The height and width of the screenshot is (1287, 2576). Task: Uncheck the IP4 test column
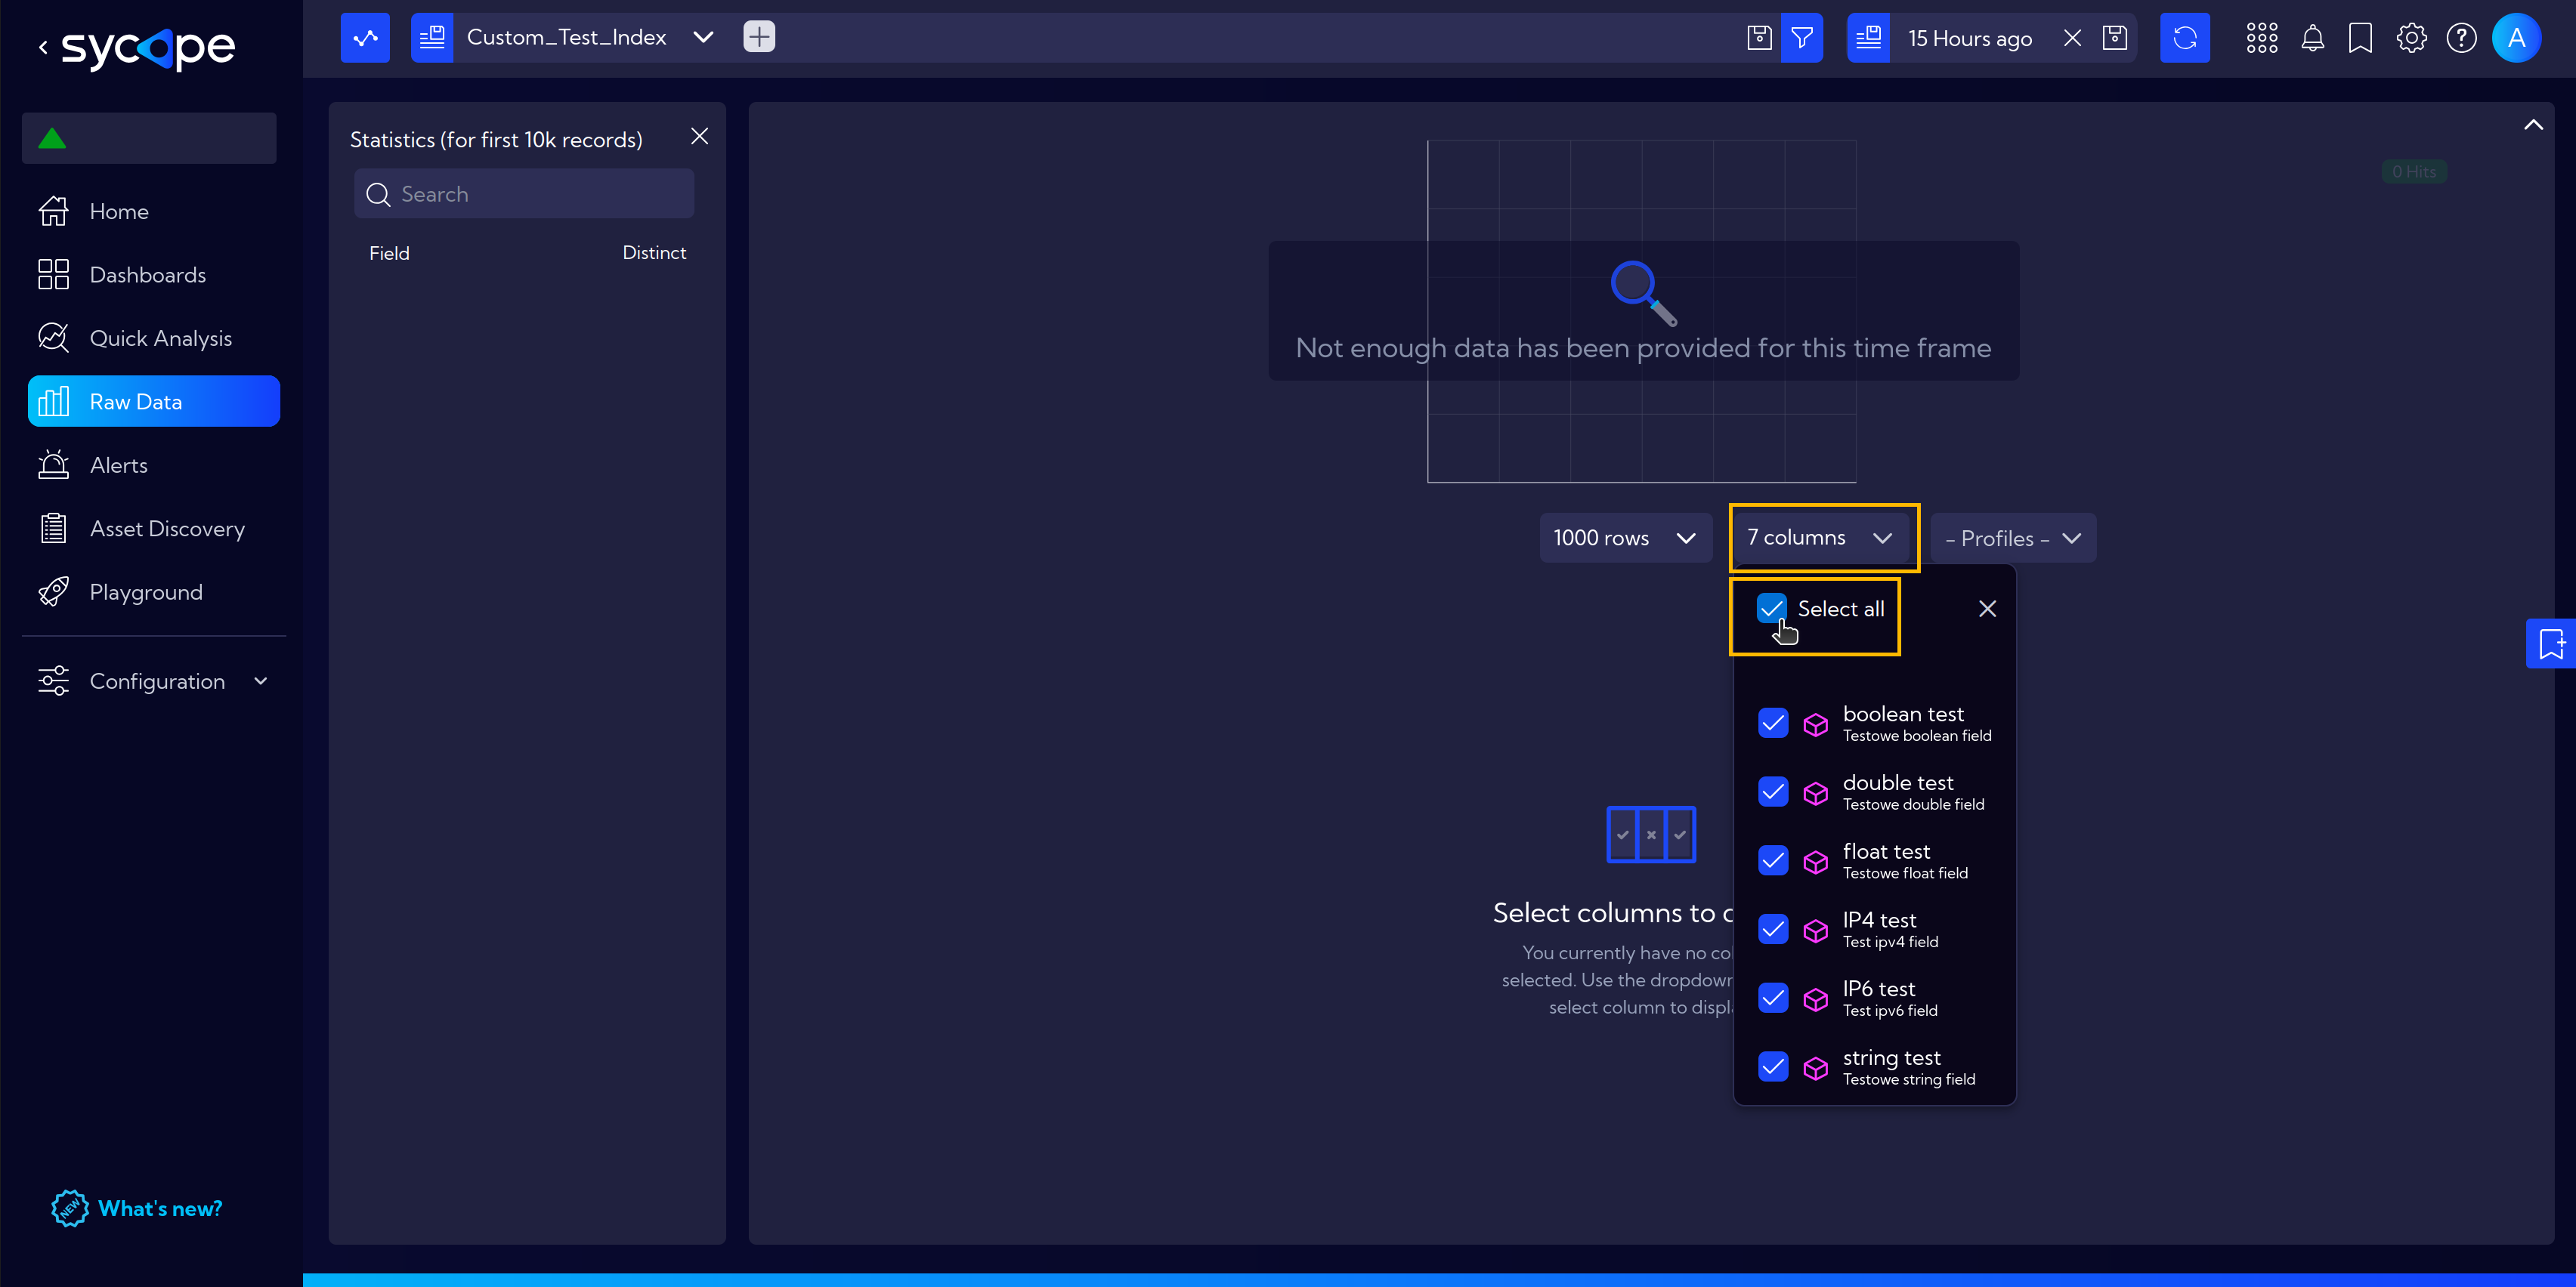click(x=1773, y=929)
